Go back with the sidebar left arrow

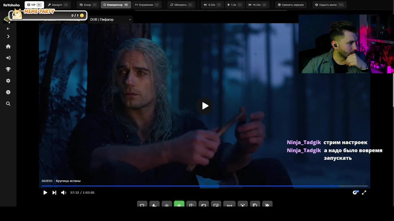[x=8, y=29]
